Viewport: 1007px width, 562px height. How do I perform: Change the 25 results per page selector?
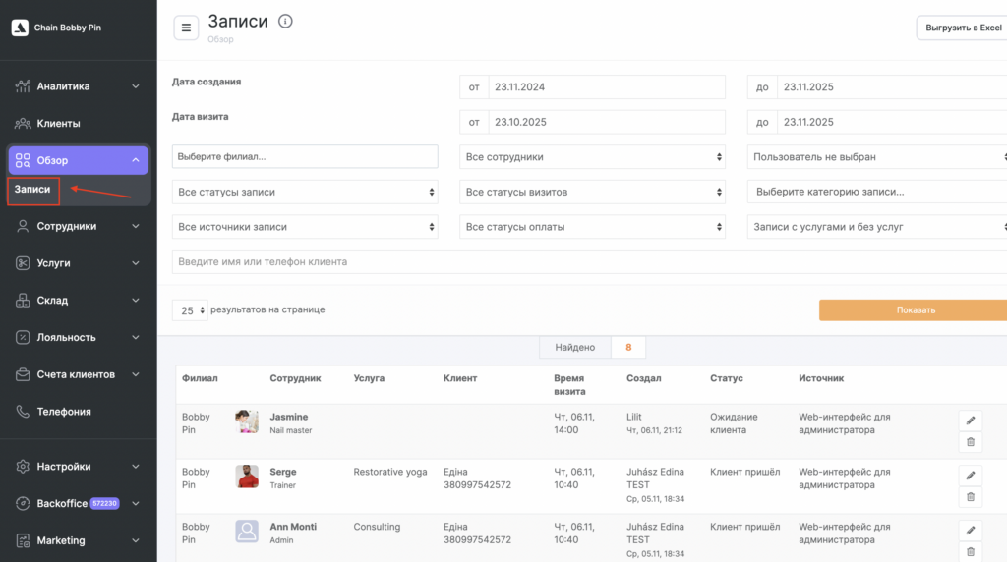(x=190, y=309)
